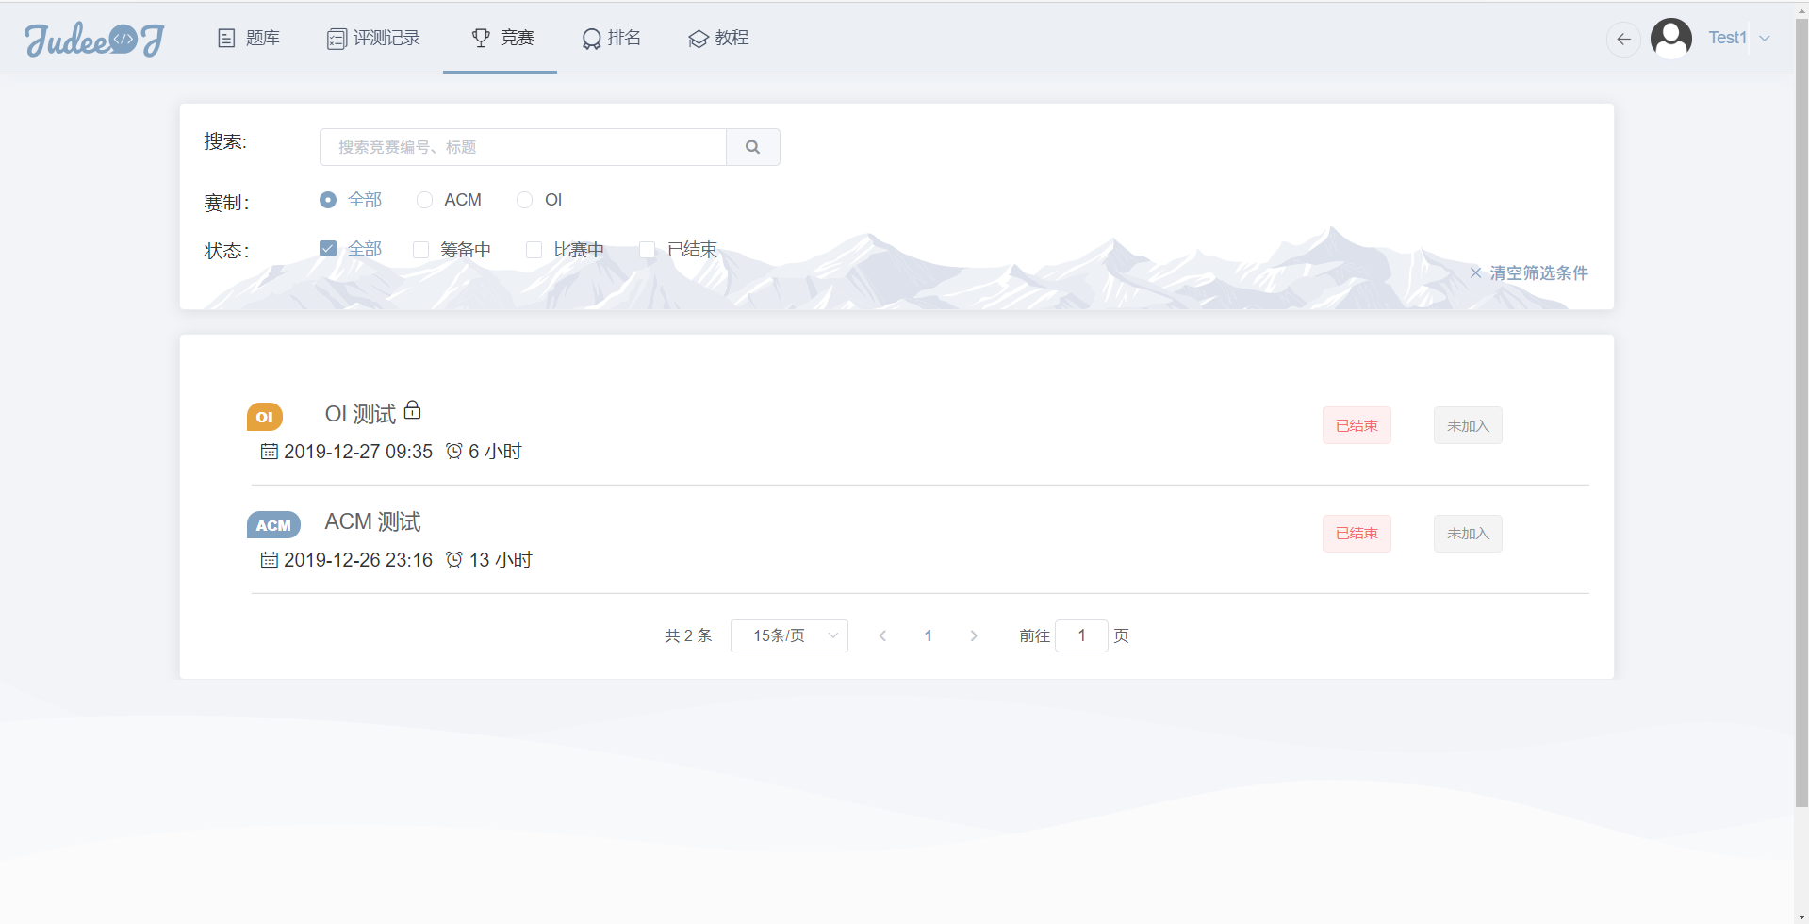Click the 2019-12-27 09:35 start time text
This screenshot has width=1809, height=924.
coord(358,452)
